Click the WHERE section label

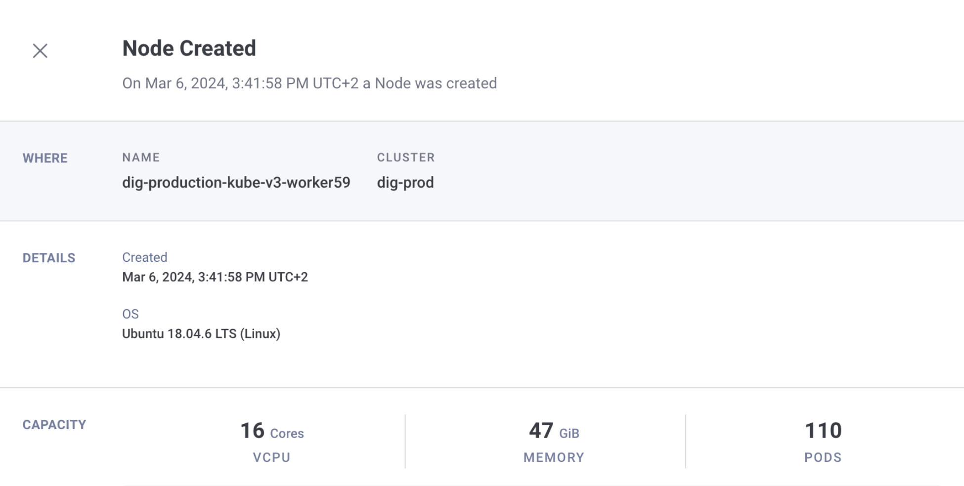(x=45, y=158)
